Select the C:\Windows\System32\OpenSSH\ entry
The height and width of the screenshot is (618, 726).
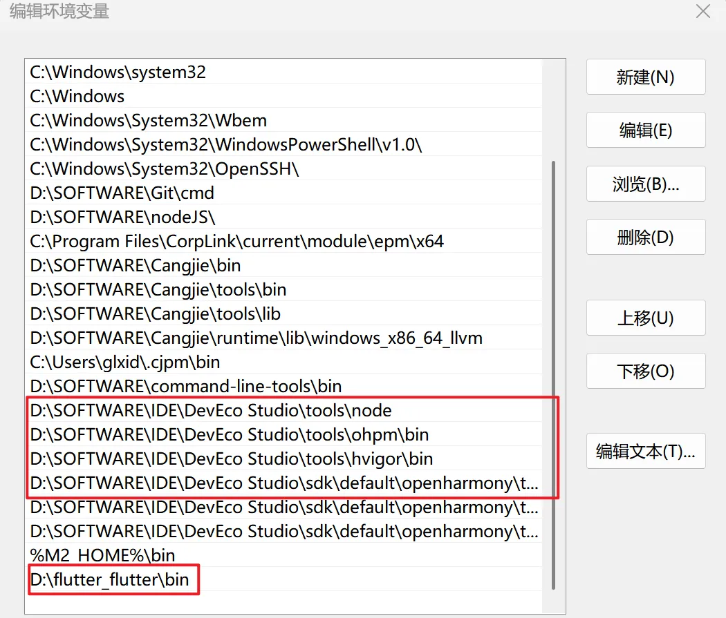[x=283, y=168]
